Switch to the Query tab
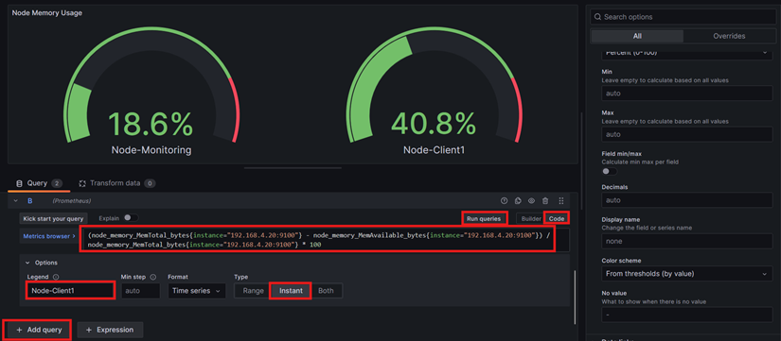Image resolution: width=781 pixels, height=341 pixels. click(39, 183)
